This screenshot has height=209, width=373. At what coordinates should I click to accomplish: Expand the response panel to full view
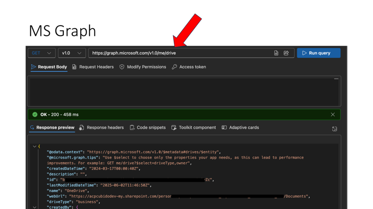(334, 129)
